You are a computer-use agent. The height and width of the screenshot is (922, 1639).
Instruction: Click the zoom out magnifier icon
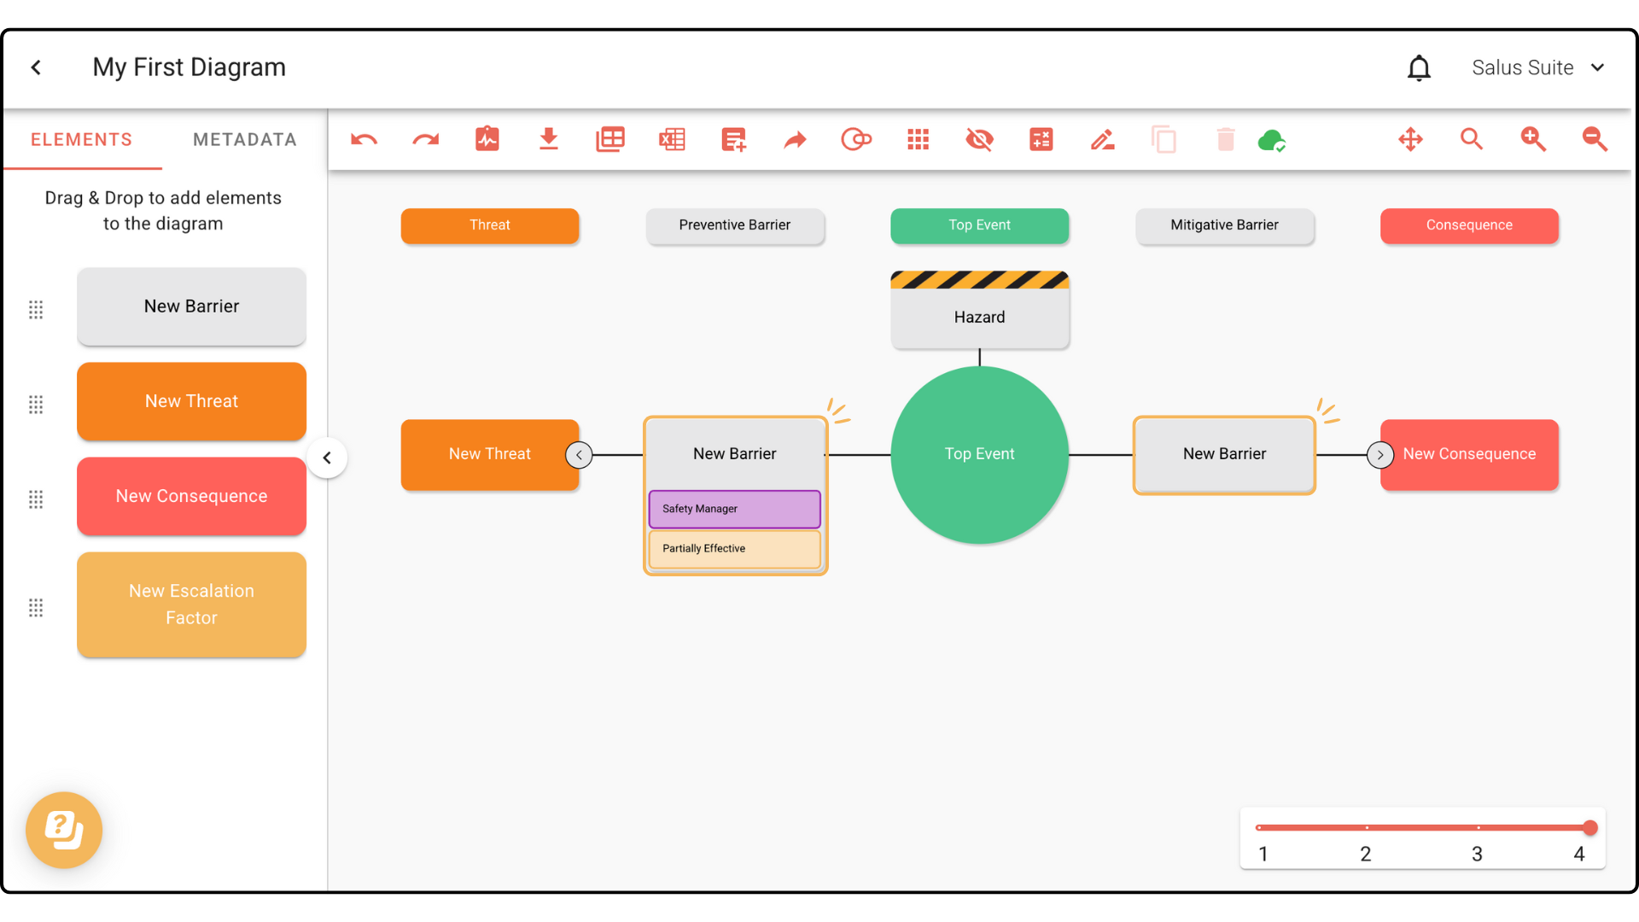[x=1595, y=139]
